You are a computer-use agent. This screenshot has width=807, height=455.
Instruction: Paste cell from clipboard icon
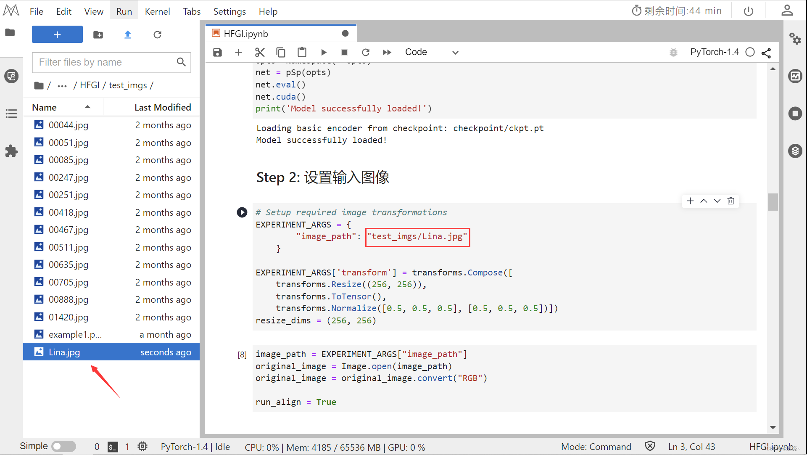[302, 52]
